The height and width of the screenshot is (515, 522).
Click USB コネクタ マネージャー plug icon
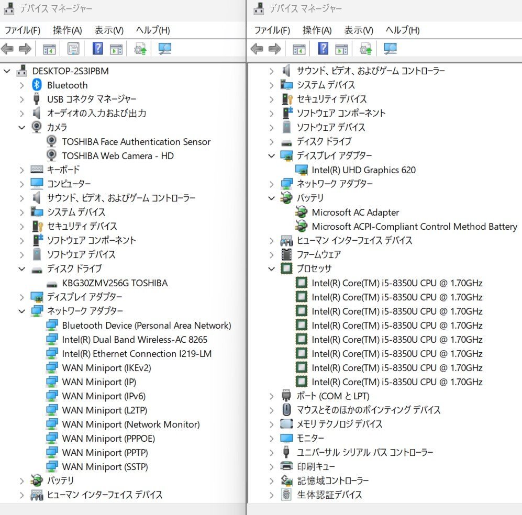pos(37,99)
